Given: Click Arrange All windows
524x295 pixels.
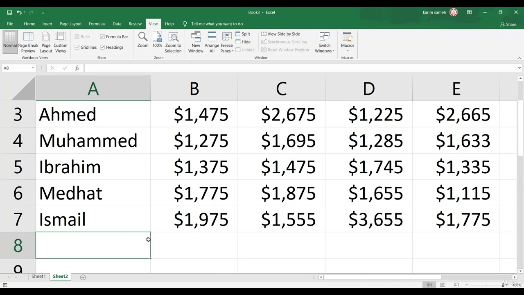Looking at the screenshot, I should pyautogui.click(x=212, y=43).
